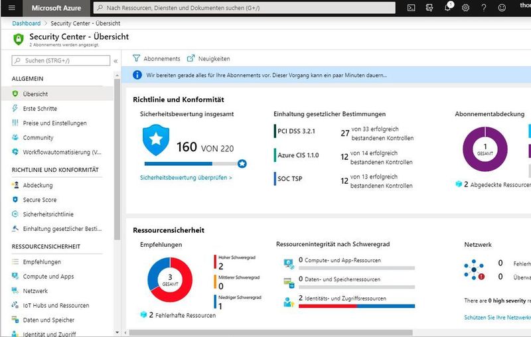Open the directory and subscription filter icon
The width and height of the screenshot is (531, 337).
click(429, 8)
